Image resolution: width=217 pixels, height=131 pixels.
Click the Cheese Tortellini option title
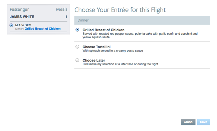96,47
